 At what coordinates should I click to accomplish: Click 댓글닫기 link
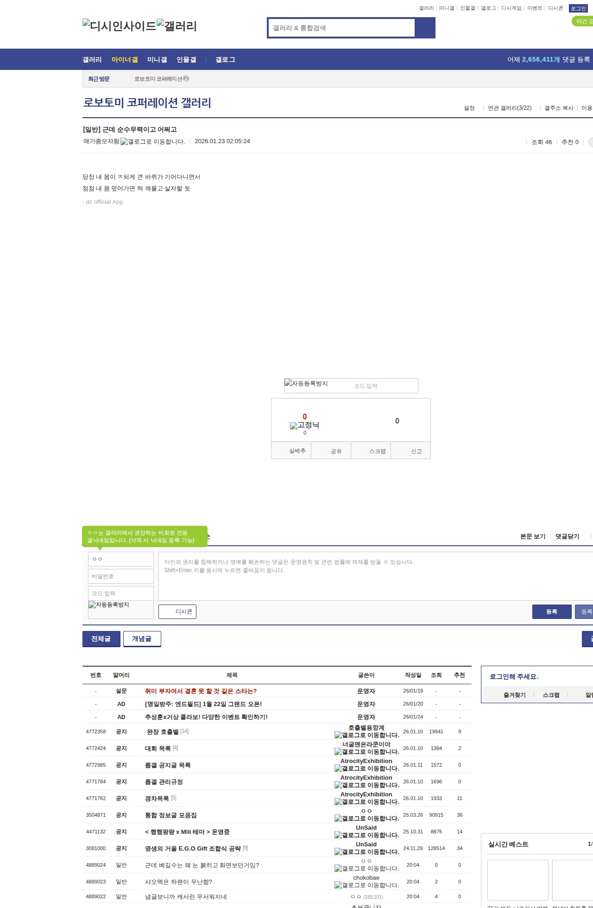(568, 536)
